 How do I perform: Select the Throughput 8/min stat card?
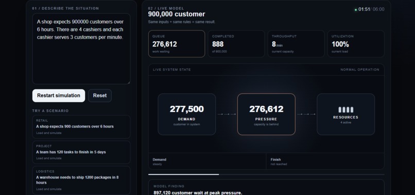click(296, 44)
